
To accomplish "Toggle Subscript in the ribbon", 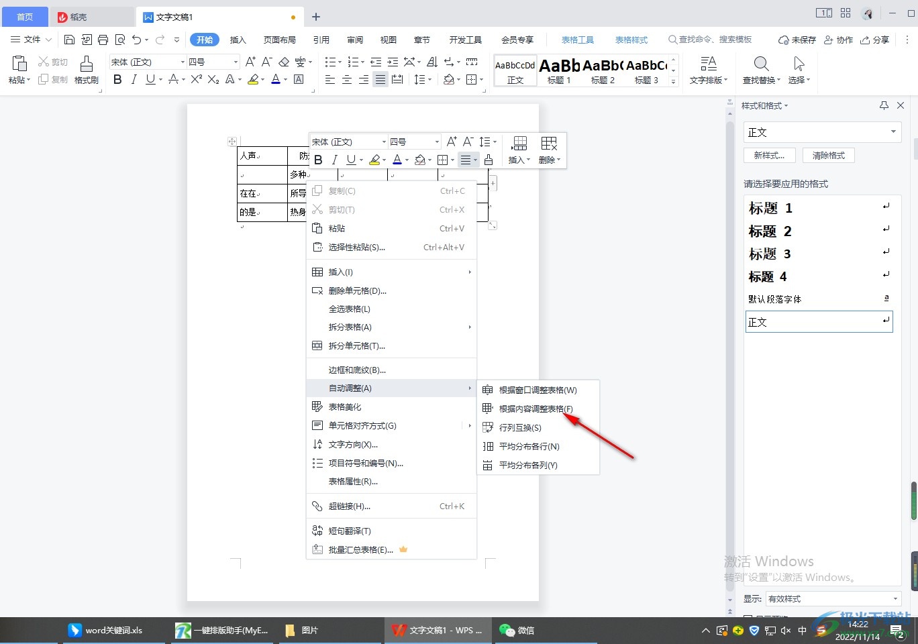I will (x=213, y=79).
